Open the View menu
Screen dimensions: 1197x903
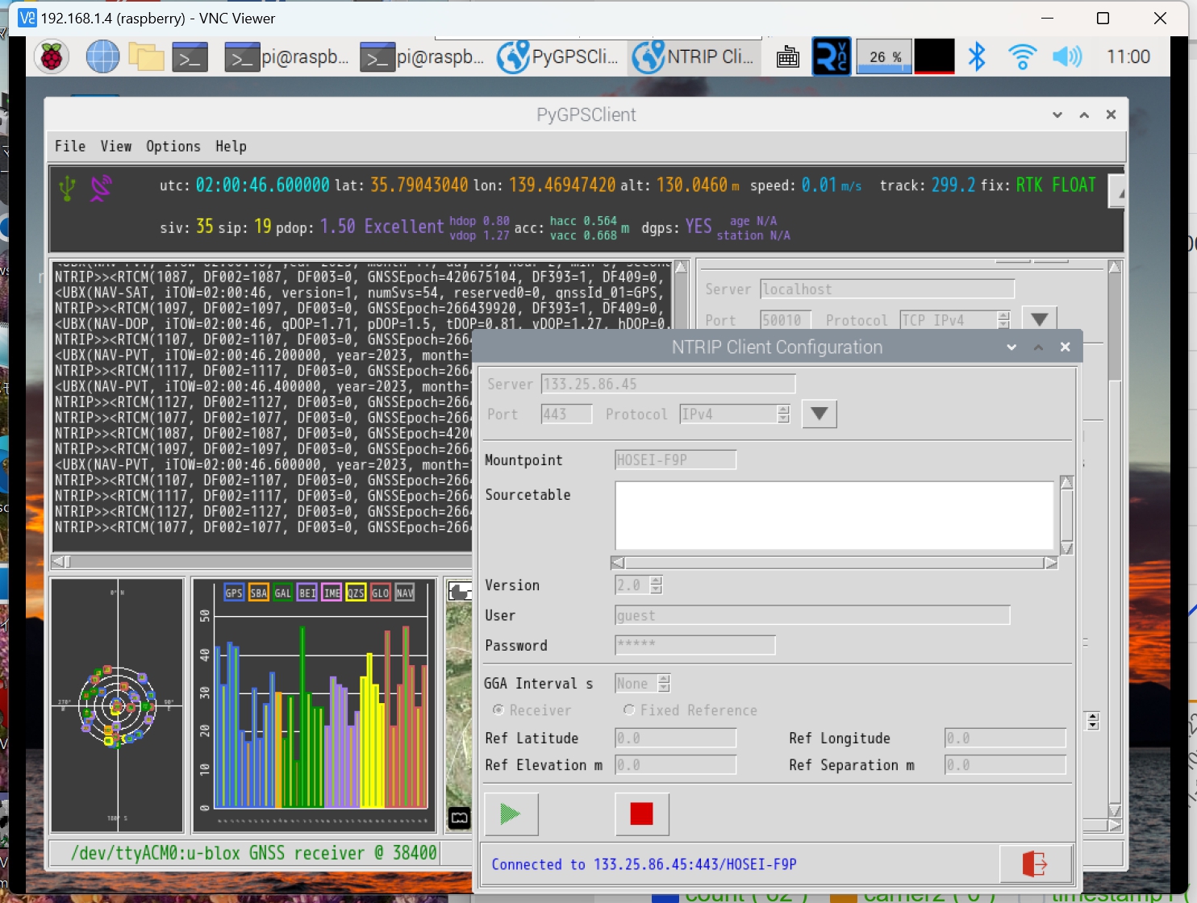point(116,146)
